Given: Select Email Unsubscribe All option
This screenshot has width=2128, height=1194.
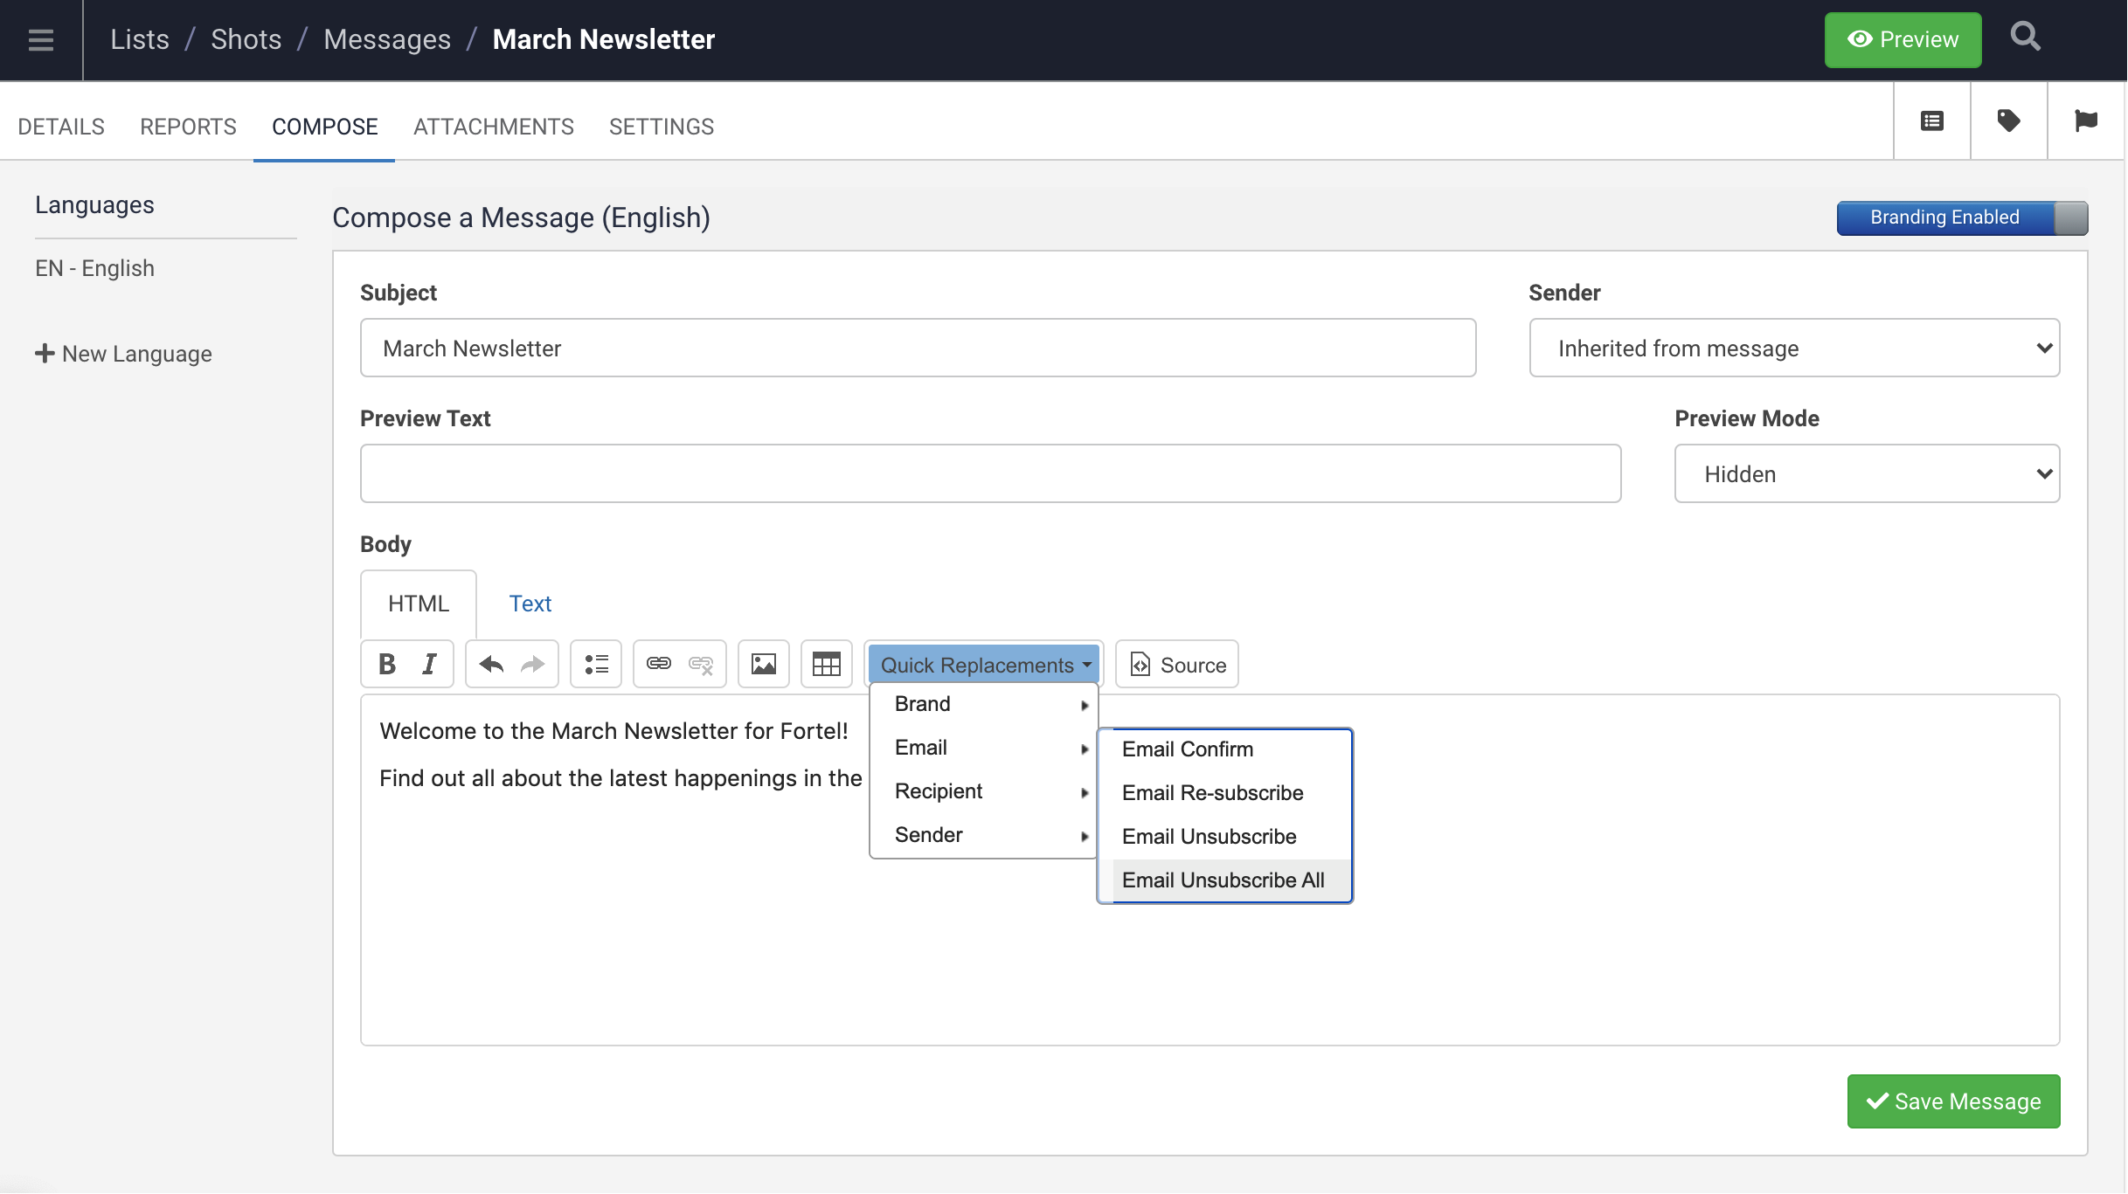Looking at the screenshot, I should click(1223, 880).
